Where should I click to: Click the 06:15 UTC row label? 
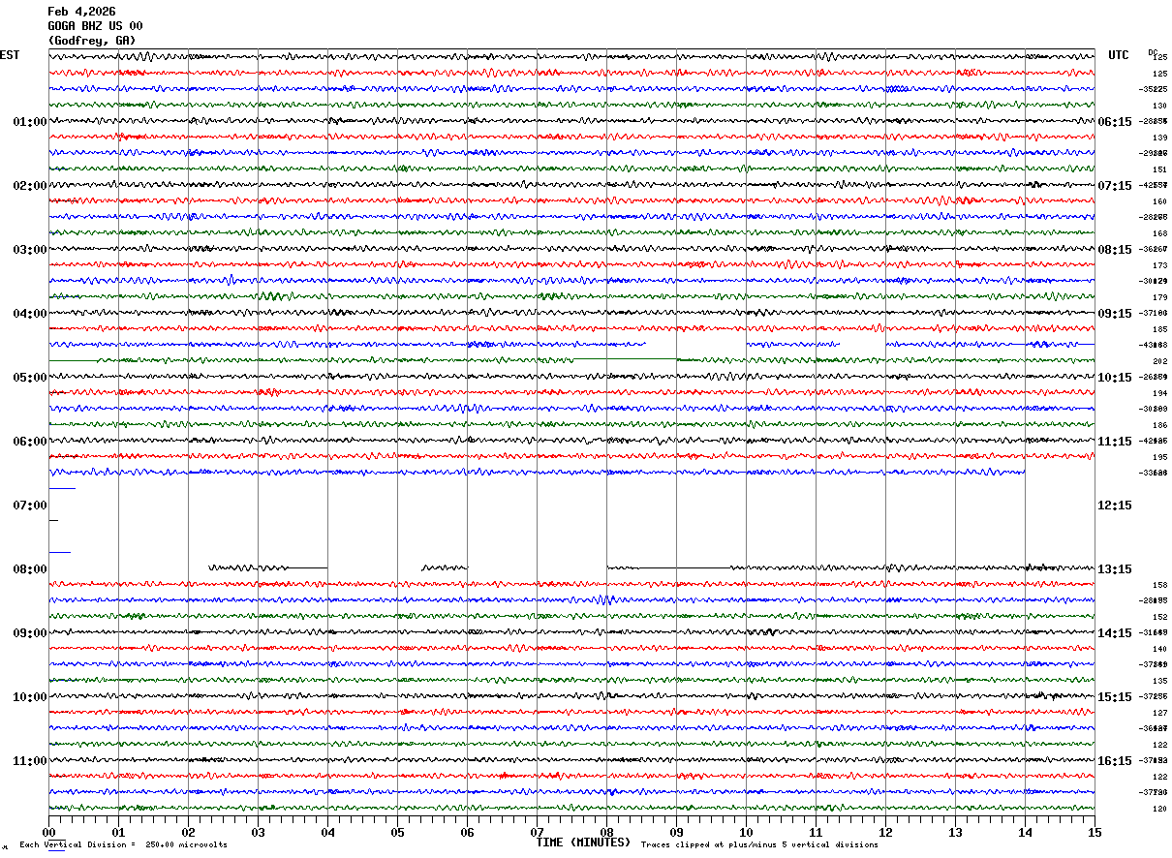pyautogui.click(x=1115, y=122)
